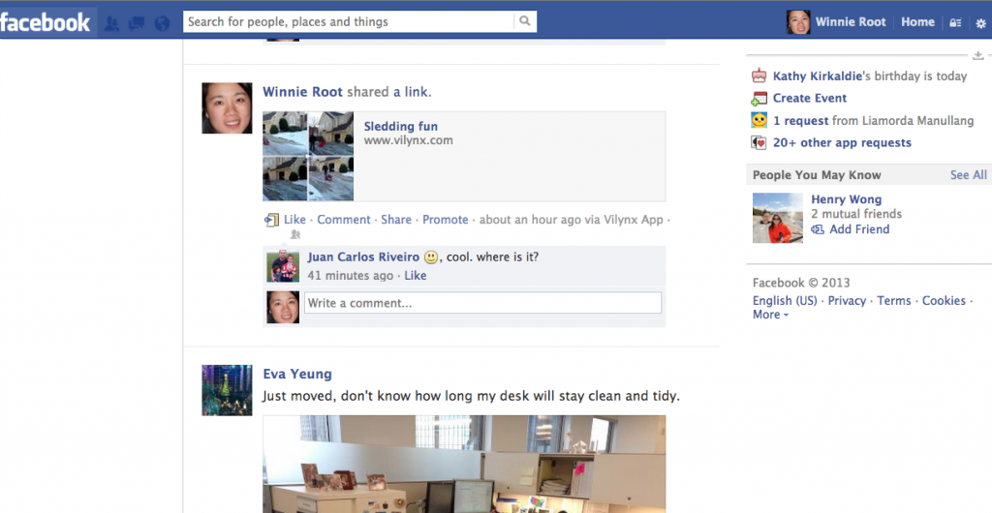Click the Create Event calendar icon
992x513 pixels.
(x=759, y=99)
